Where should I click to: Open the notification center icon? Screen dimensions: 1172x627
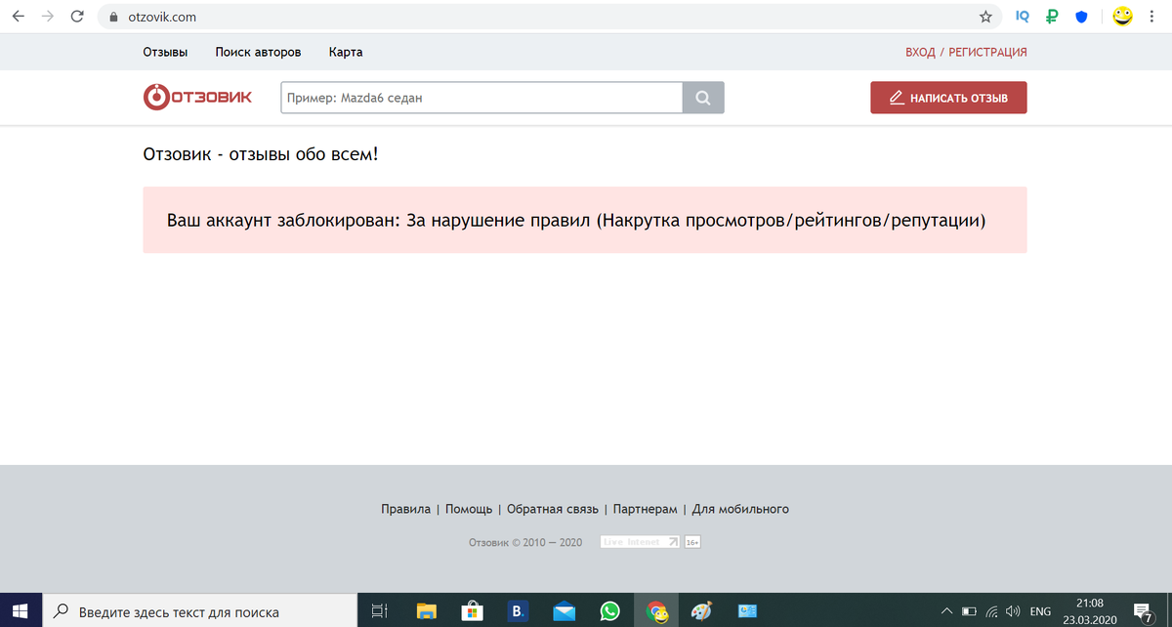1143,610
